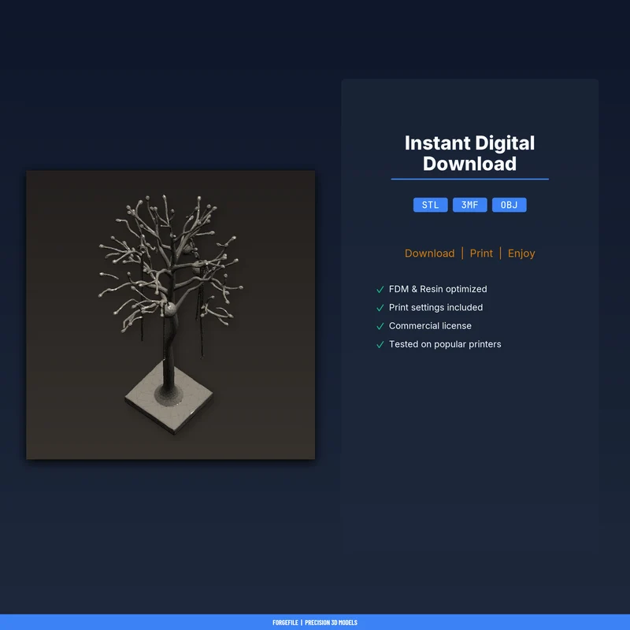
Task: Click the checkmark beside Print settings included
Action: (380, 308)
